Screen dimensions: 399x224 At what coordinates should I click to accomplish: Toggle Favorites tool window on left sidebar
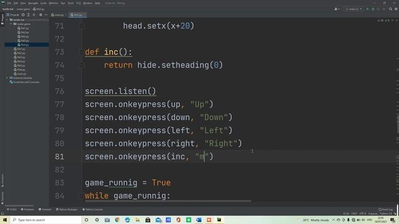2,198
